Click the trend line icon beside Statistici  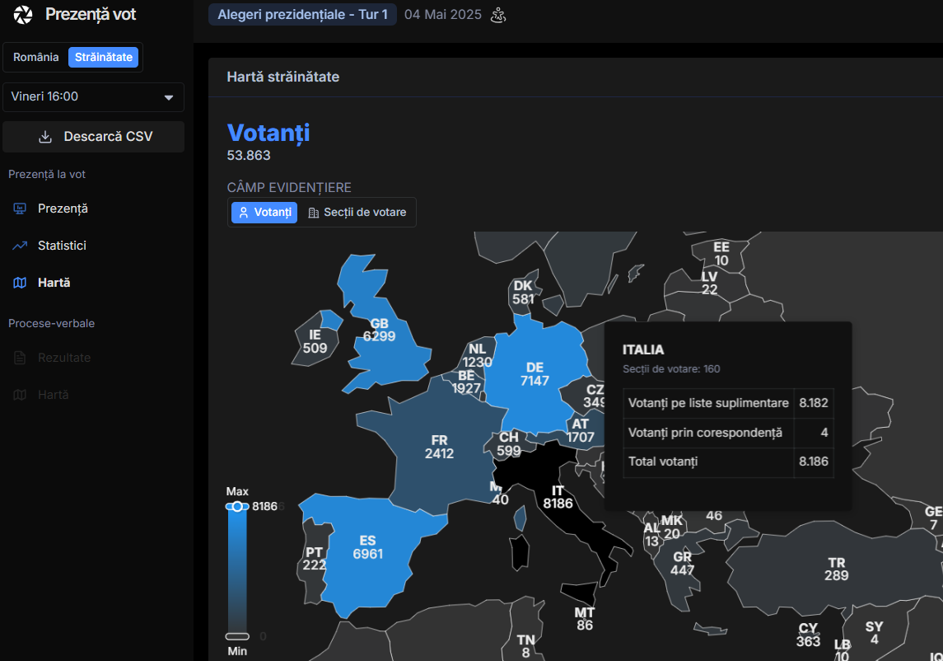pyautogui.click(x=20, y=246)
